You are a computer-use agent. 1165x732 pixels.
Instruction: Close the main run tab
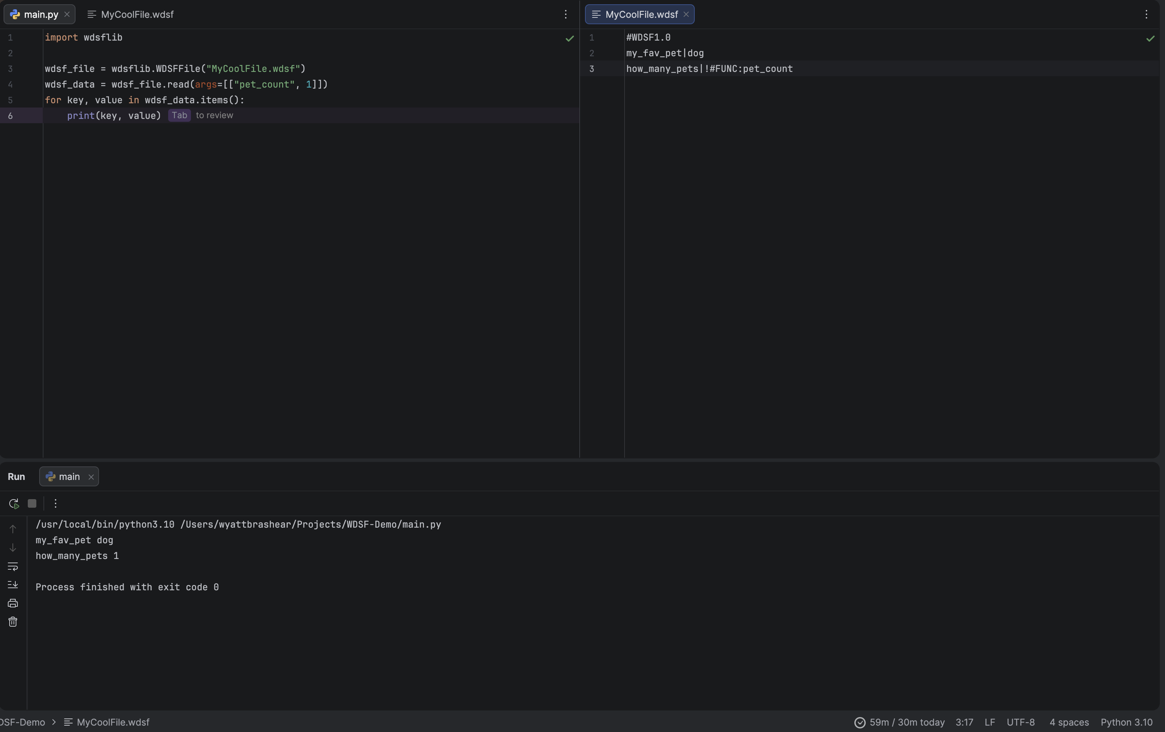tap(91, 477)
